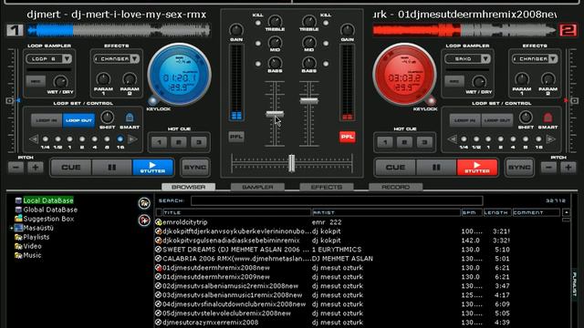Sync deck 1 tempo

pyautogui.click(x=194, y=168)
